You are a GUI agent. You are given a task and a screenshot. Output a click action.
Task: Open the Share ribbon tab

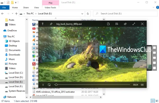26,7
